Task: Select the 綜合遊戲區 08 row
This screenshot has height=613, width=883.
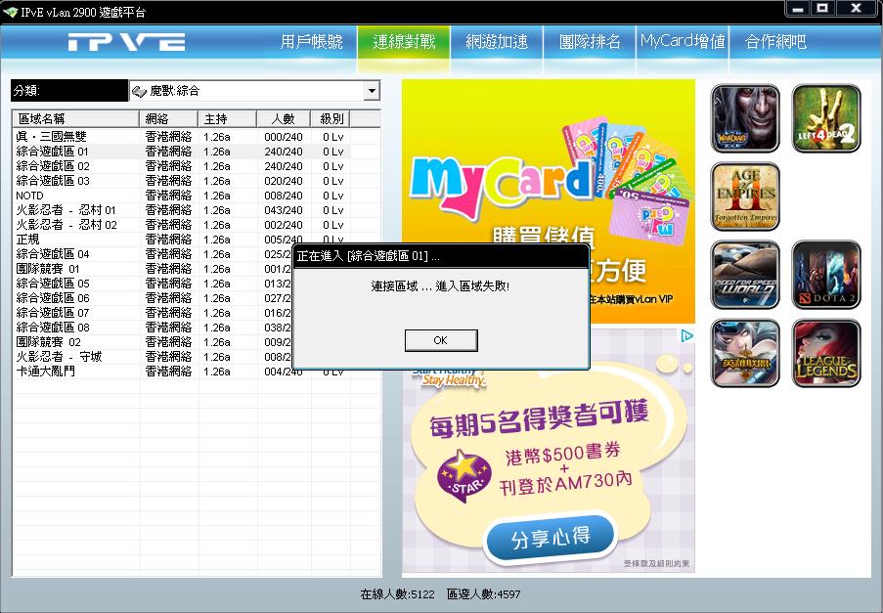Action: pos(154,328)
